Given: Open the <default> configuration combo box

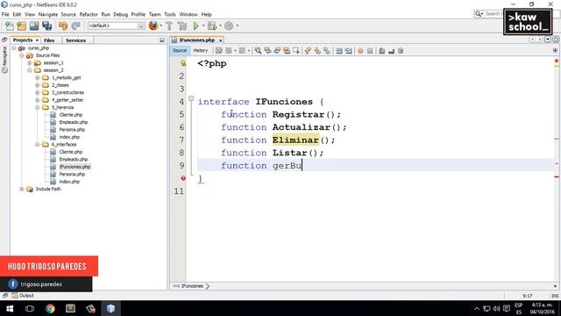Looking at the screenshot, I should click(x=116, y=25).
